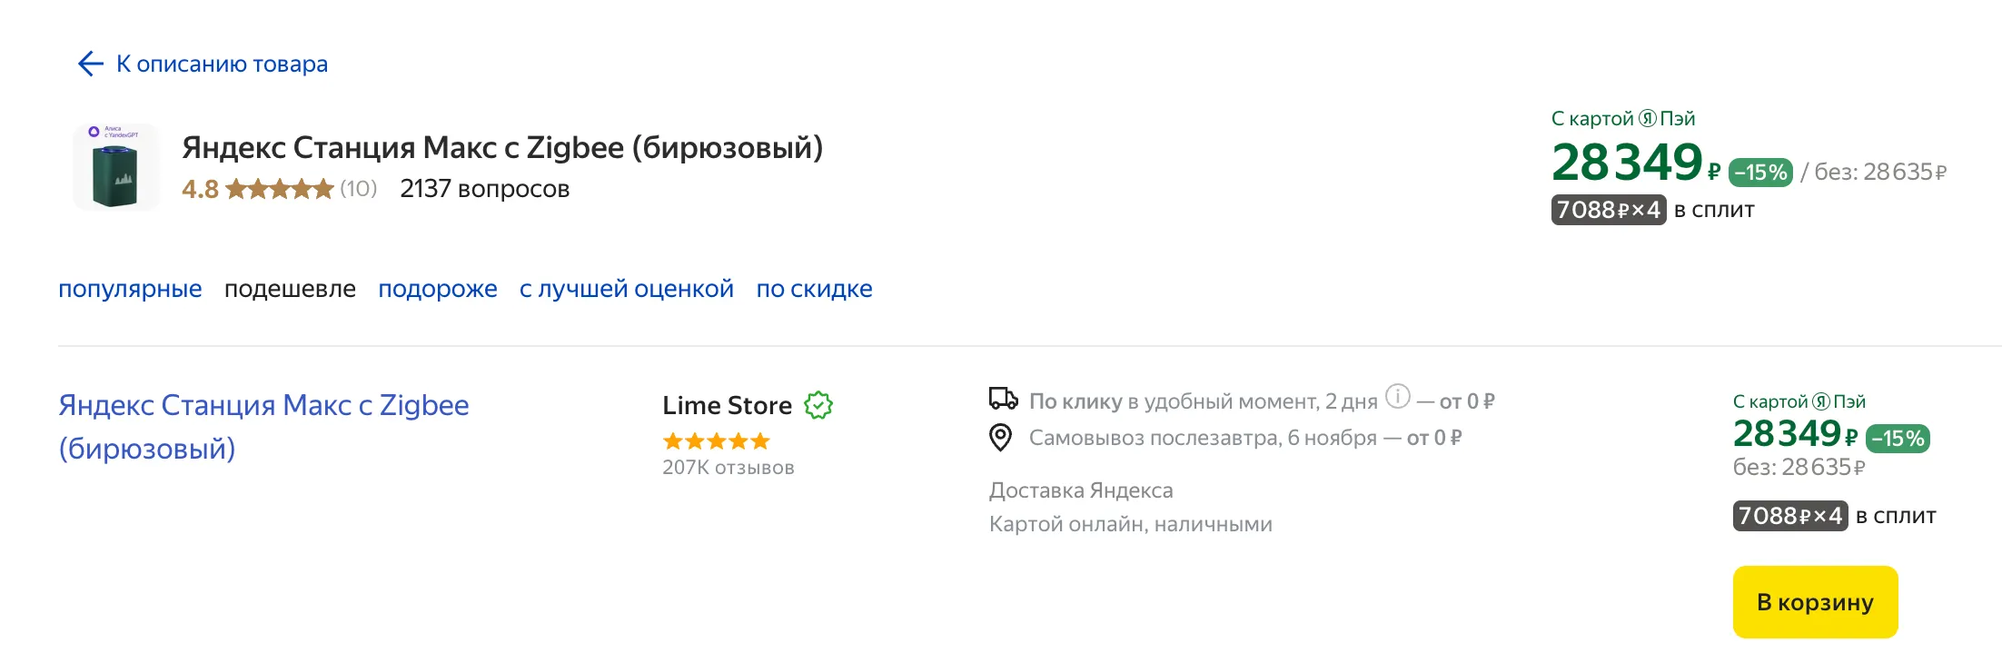
Task: Click the pickup location pin icon
Action: (x=1000, y=438)
